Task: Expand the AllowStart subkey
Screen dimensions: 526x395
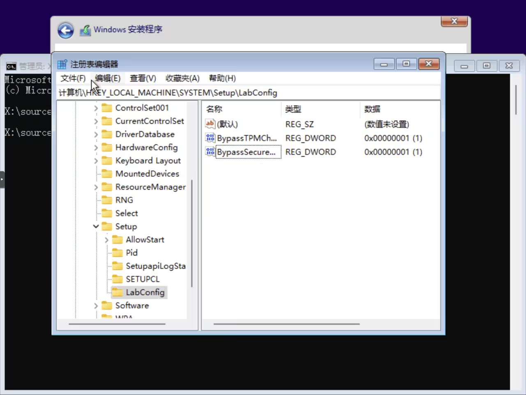Action: pos(106,240)
